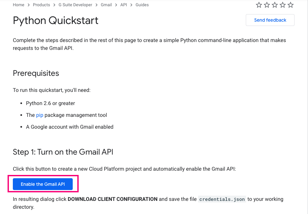Click the Python Quickstart page title
This screenshot has width=308, height=214.
click(56, 20)
